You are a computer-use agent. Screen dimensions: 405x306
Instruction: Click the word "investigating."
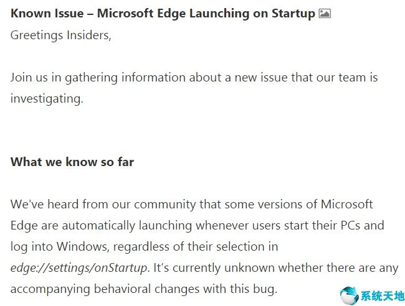point(47,98)
